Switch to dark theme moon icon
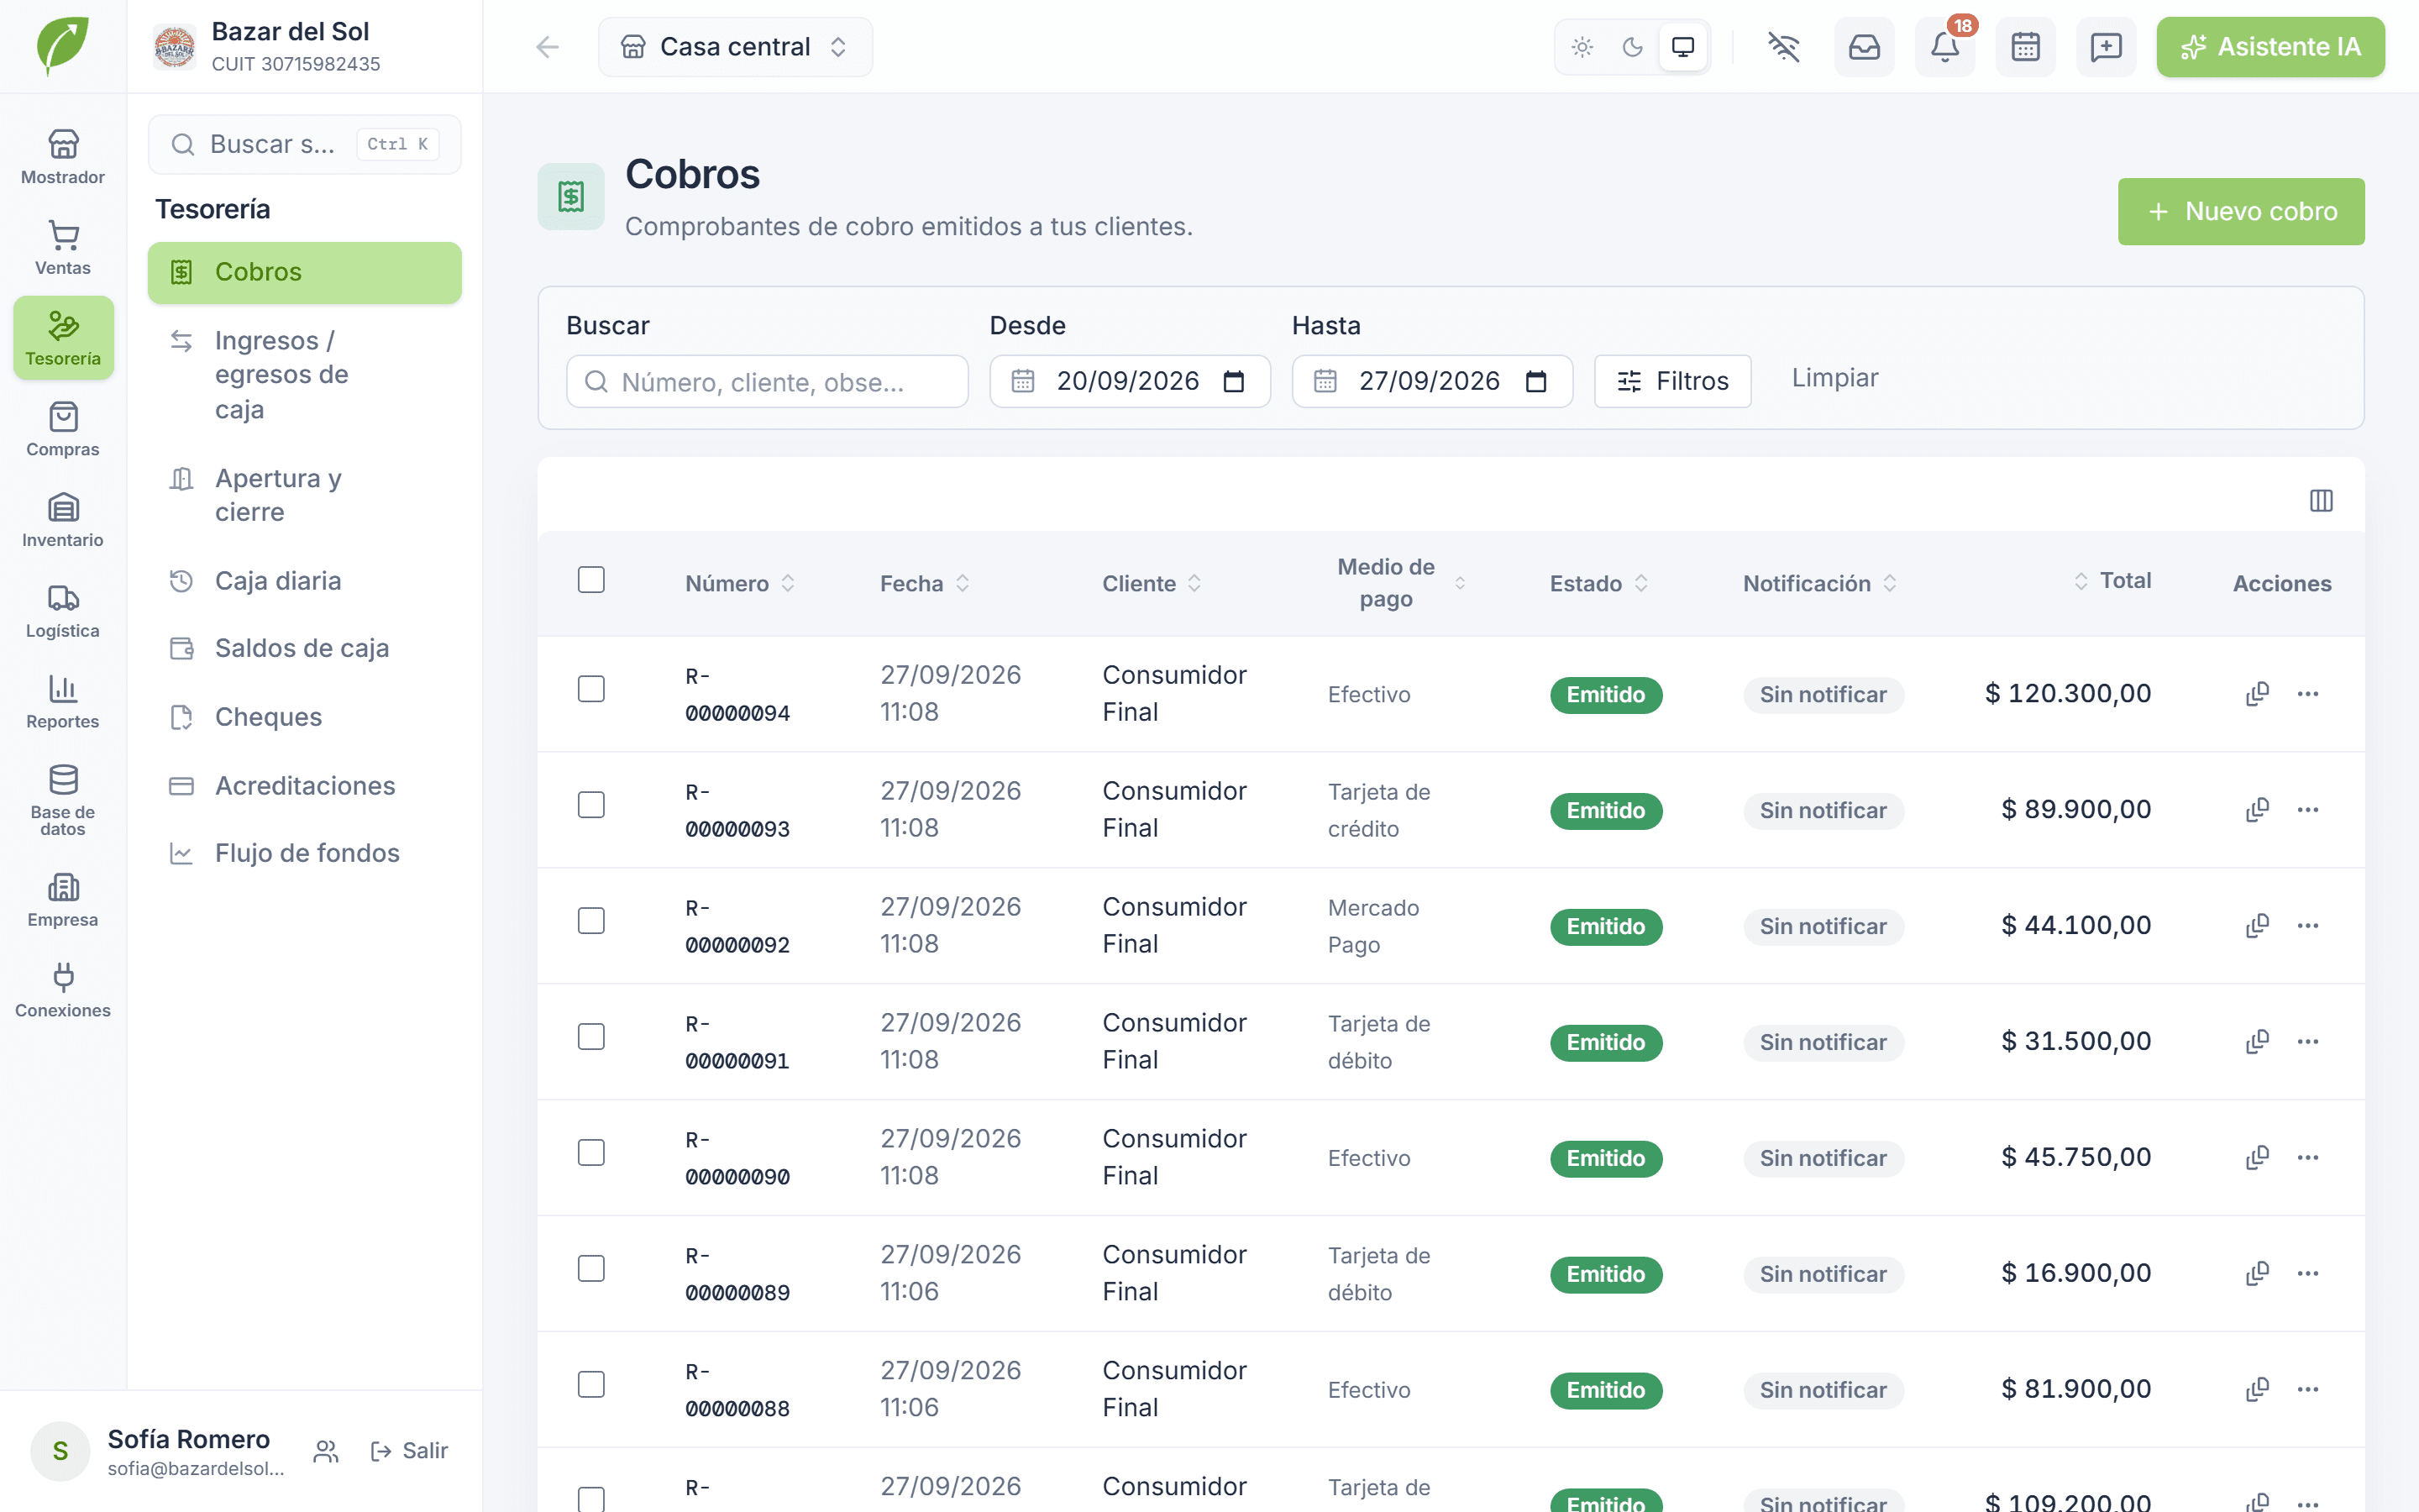The width and height of the screenshot is (2419, 1512). click(x=1632, y=47)
